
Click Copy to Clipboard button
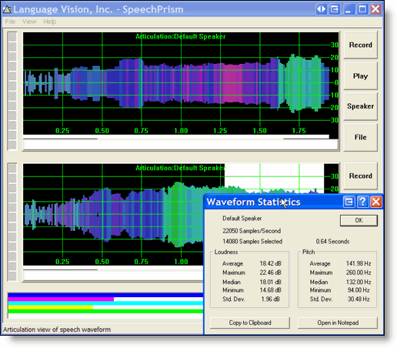(250, 323)
